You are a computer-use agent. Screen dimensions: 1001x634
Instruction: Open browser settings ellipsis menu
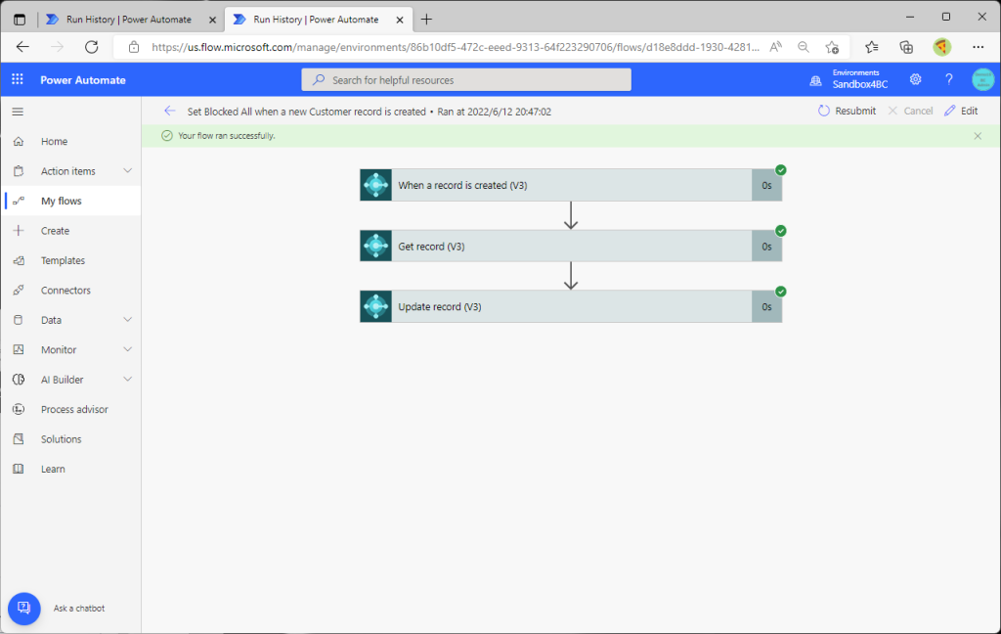tap(978, 47)
